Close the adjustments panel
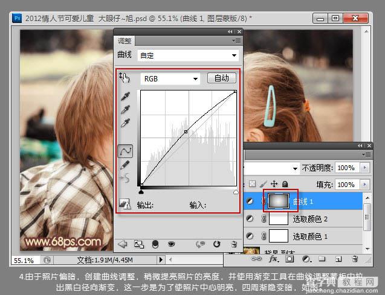 tap(239, 31)
